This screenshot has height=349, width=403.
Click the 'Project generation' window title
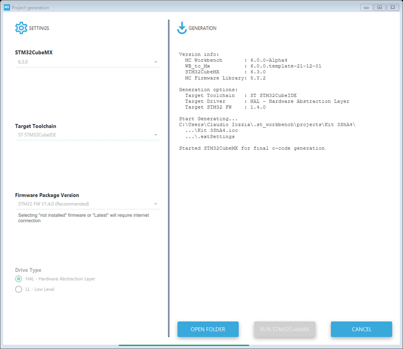[30, 8]
